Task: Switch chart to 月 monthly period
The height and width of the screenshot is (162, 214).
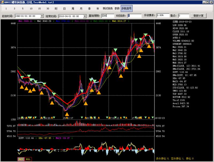Action: [81, 9]
